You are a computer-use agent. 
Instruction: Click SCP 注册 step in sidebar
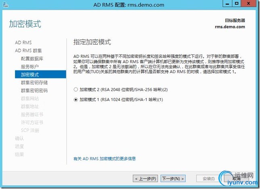tap(30, 130)
